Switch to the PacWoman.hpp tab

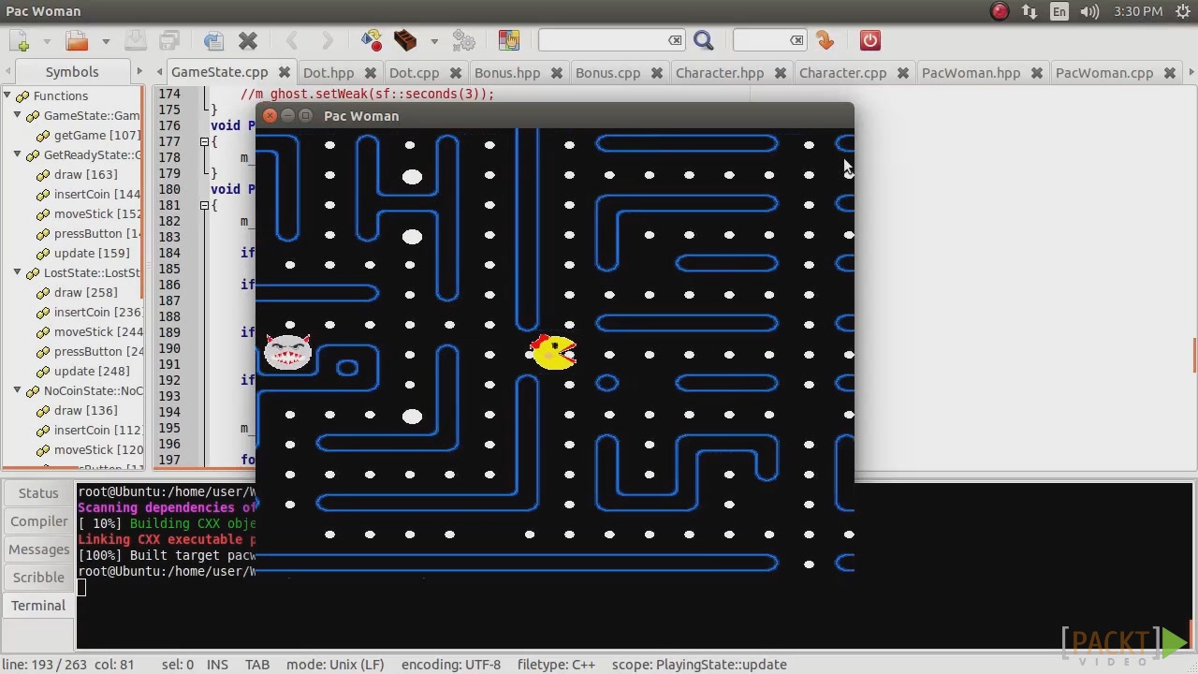click(971, 72)
